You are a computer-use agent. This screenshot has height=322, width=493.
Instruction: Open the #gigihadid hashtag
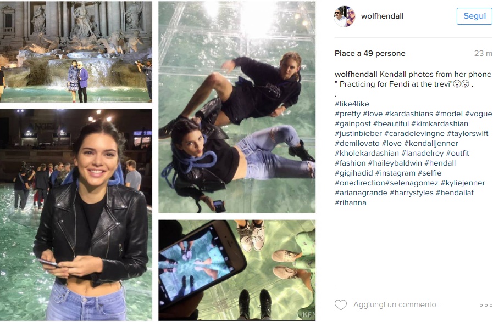coord(354,173)
